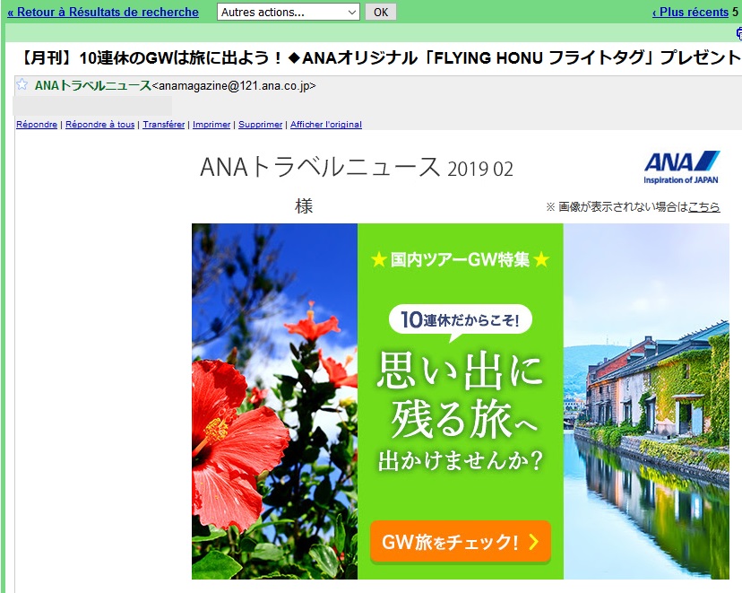742x593 pixels.
Task: Click the Otaru canal warehouse photo
Action: [x=646, y=401]
